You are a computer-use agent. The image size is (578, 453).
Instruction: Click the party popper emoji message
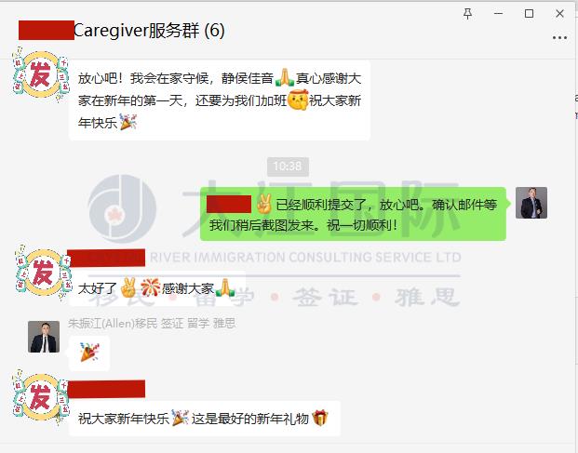click(x=89, y=353)
